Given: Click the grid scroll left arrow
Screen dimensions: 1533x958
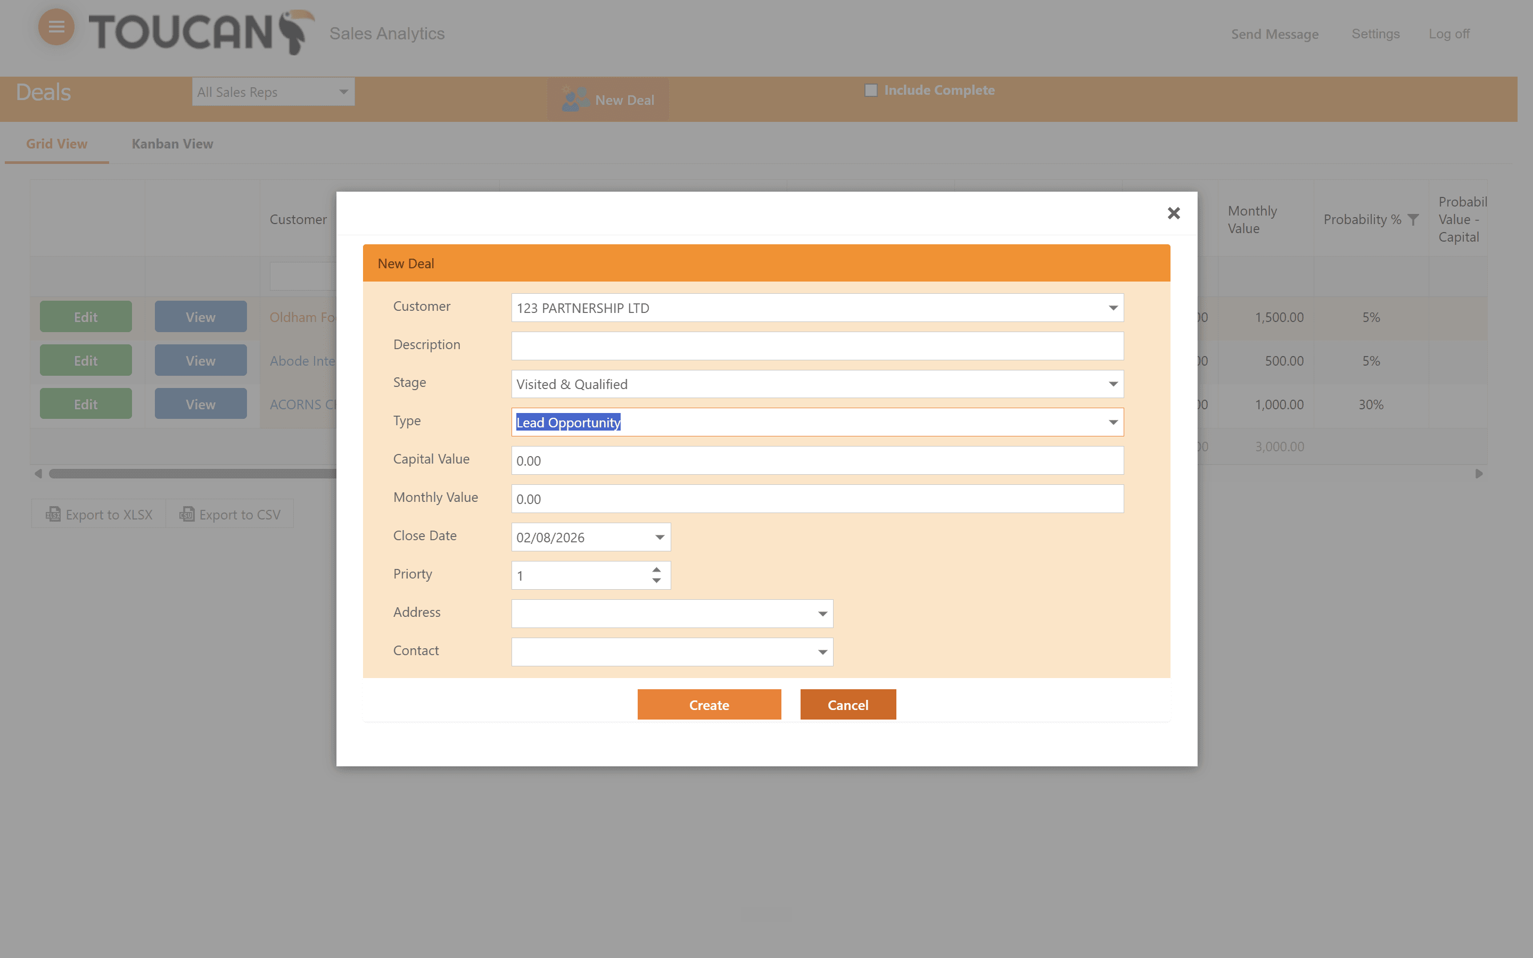Looking at the screenshot, I should 38,473.
